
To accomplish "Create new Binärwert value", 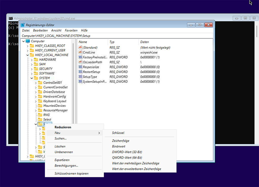I will [x=139, y=146].
